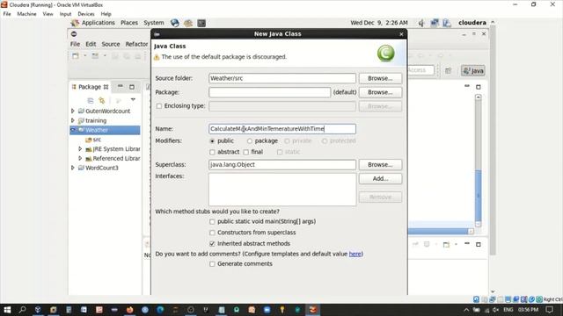The image size is (563, 316).
Task: Select the package modifier radio button
Action: click(x=250, y=141)
